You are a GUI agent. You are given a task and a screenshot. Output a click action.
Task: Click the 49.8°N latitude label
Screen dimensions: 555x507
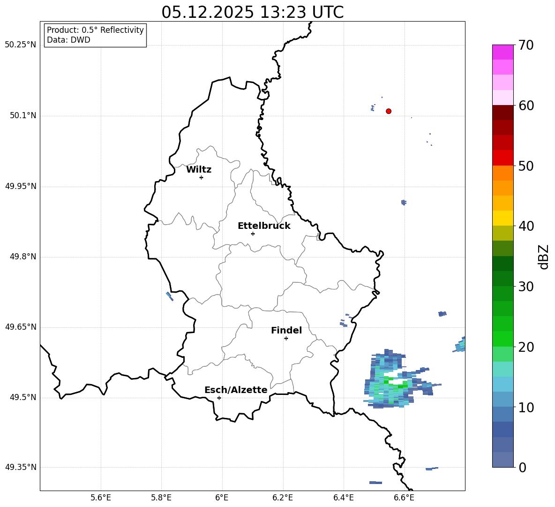(x=23, y=257)
